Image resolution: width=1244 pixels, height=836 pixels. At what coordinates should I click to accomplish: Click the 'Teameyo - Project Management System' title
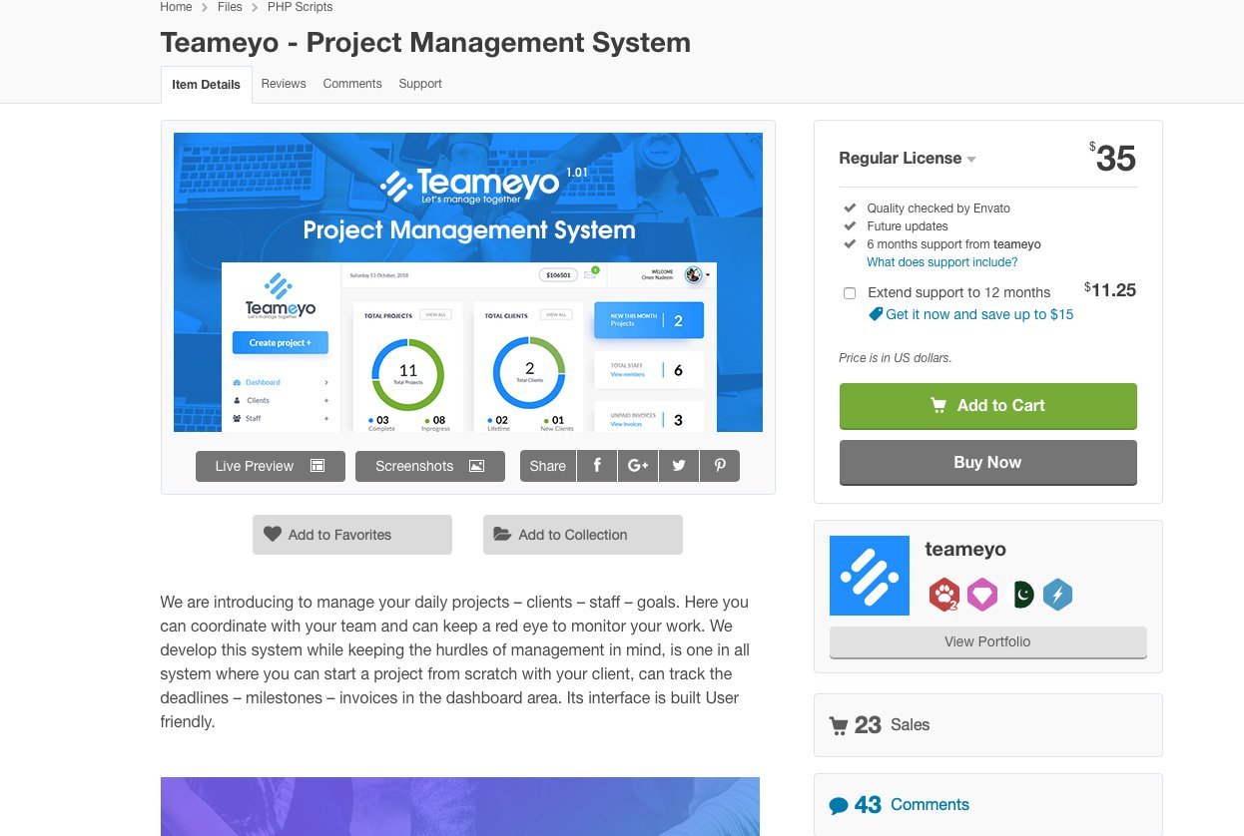pyautogui.click(x=425, y=43)
